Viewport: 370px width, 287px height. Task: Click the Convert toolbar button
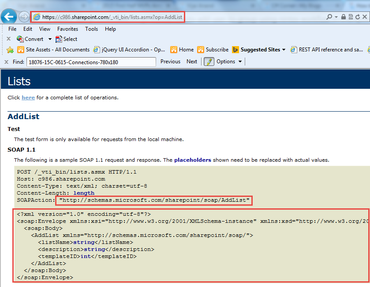(x=30, y=39)
